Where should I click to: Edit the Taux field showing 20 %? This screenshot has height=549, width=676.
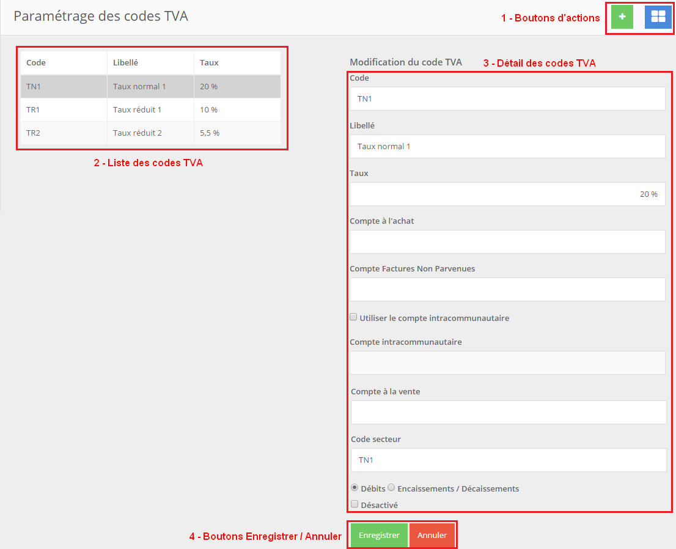click(x=507, y=194)
